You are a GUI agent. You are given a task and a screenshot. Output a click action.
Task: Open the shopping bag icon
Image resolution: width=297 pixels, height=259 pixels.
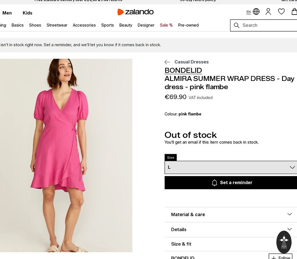click(294, 11)
